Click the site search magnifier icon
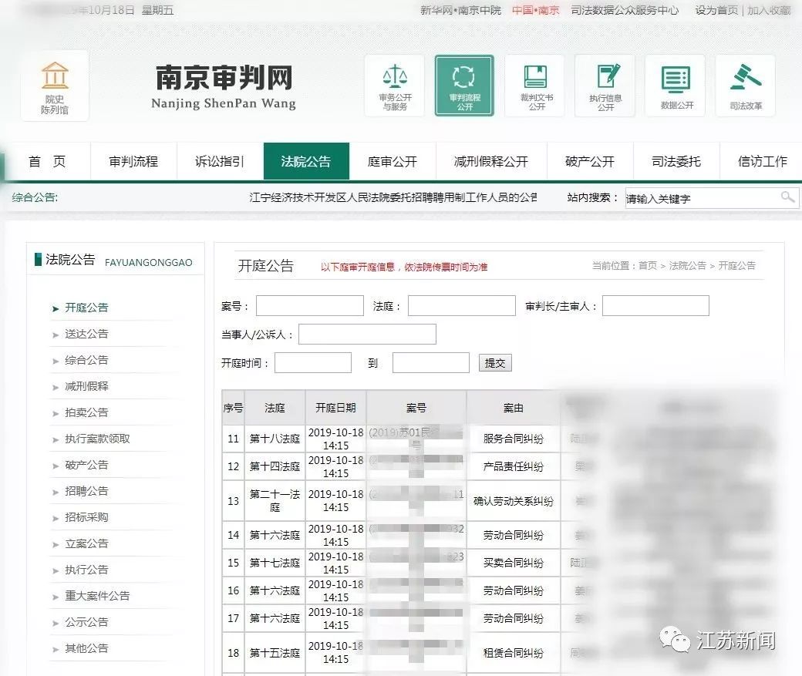The image size is (802, 676). coord(787,197)
